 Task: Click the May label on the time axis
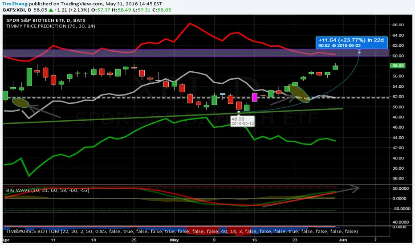coord(174,240)
